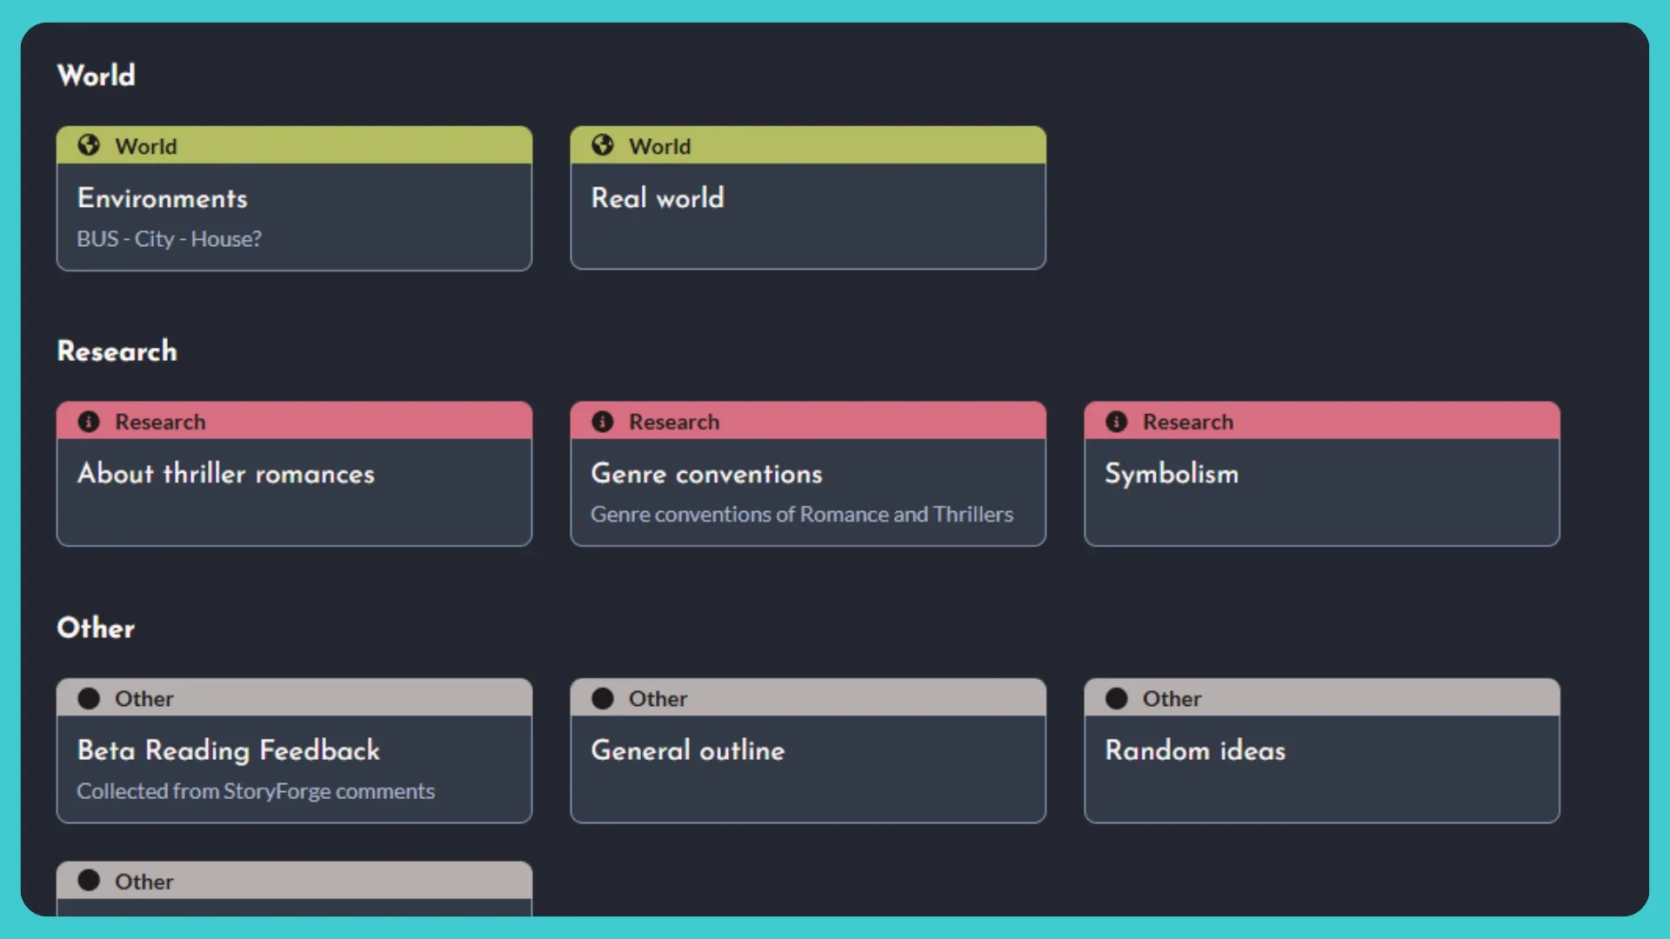Click the partially visible Other card at bottom

point(293,887)
